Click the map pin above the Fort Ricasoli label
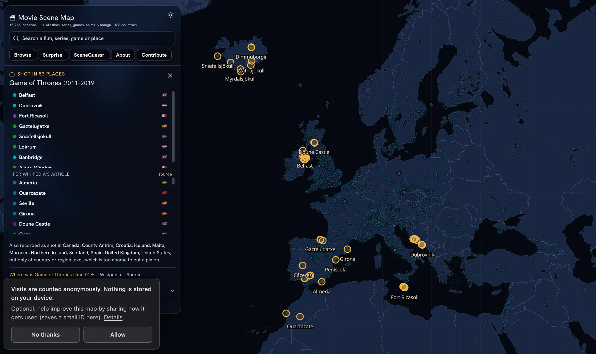The height and width of the screenshot is (354, 596). 404,287
